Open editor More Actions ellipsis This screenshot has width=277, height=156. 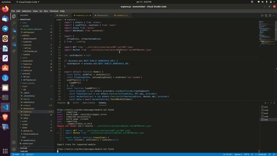pos(274,16)
